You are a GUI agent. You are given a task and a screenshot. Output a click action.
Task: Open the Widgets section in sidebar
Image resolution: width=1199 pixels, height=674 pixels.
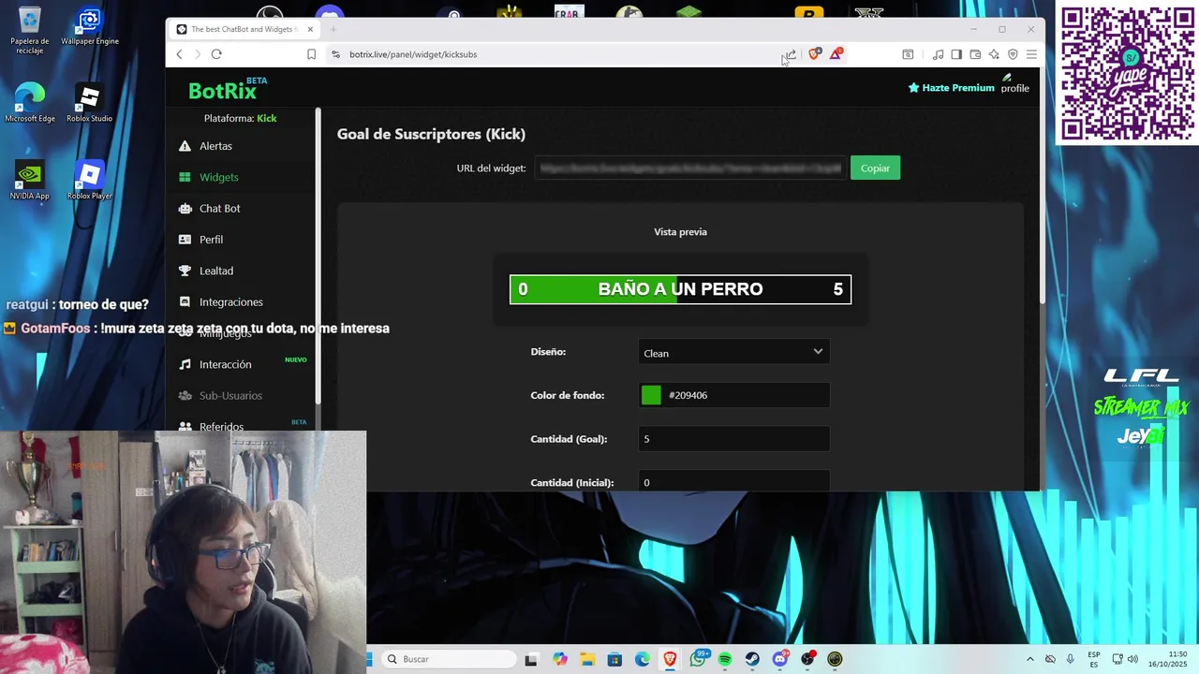point(218,177)
